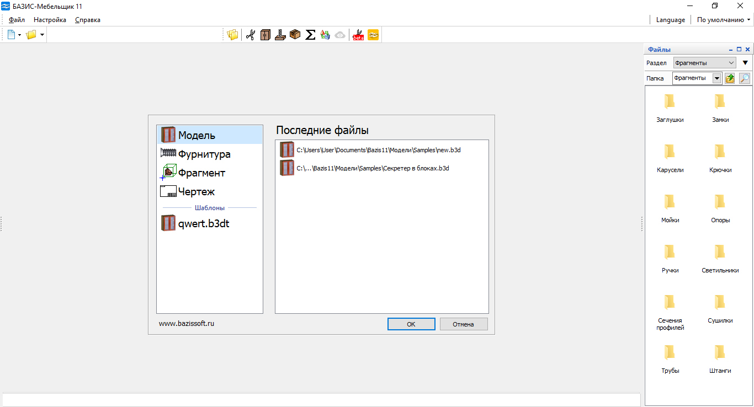Open the Сечения профилей folder
This screenshot has width=754, height=407.
tap(670, 312)
